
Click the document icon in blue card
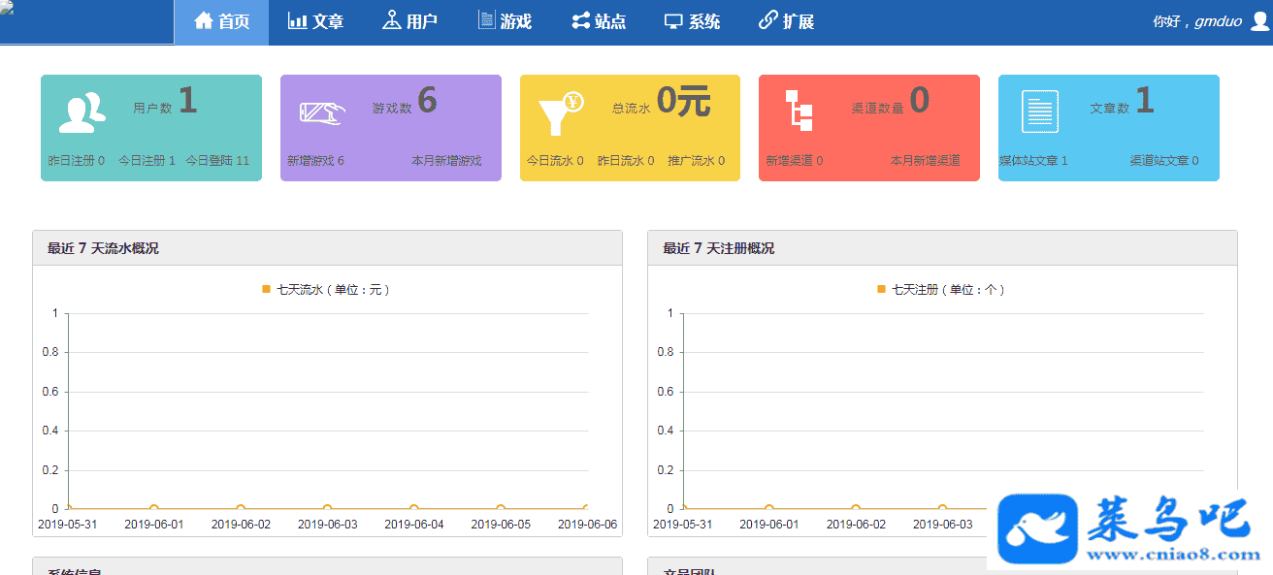[x=1040, y=112]
